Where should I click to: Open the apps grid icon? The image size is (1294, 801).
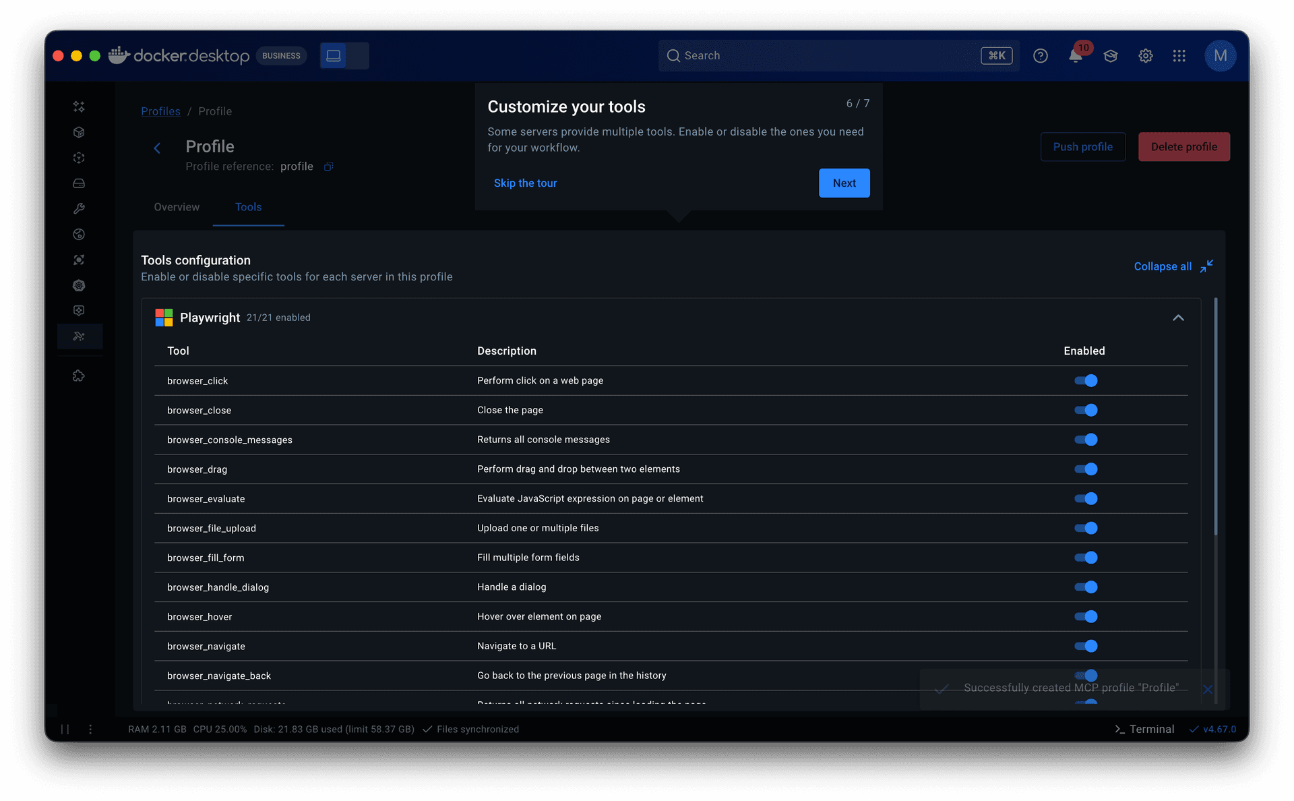[1179, 56]
